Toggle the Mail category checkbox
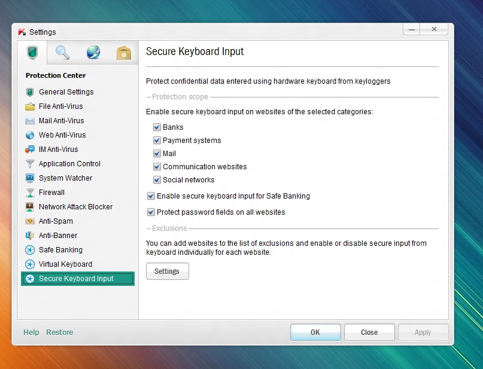 [157, 154]
